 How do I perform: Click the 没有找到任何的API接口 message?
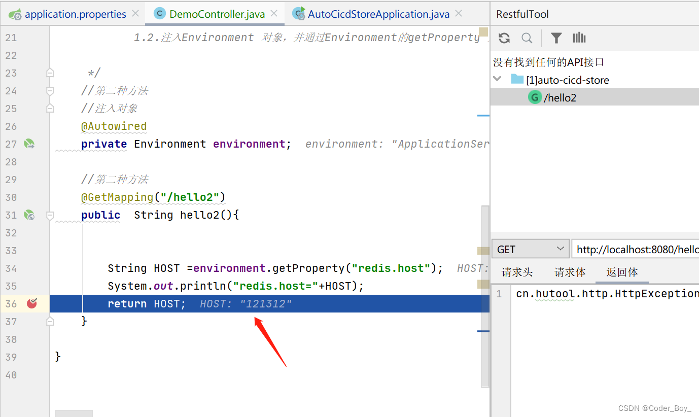coord(548,62)
